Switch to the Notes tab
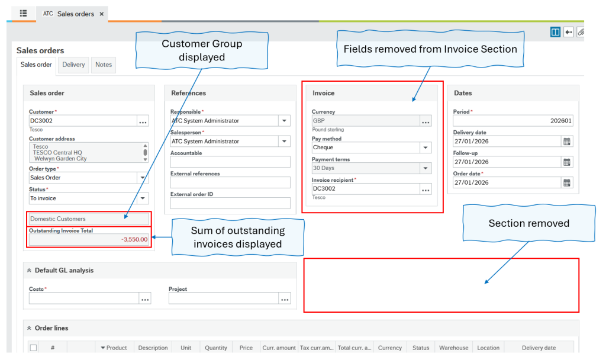 (103, 65)
